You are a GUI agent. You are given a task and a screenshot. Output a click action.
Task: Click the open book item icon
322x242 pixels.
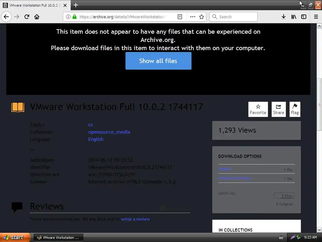point(18,107)
